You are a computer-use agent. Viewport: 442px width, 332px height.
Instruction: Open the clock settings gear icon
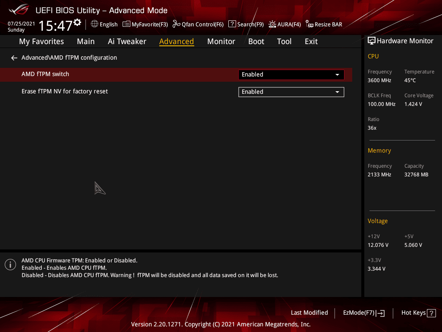click(77, 22)
